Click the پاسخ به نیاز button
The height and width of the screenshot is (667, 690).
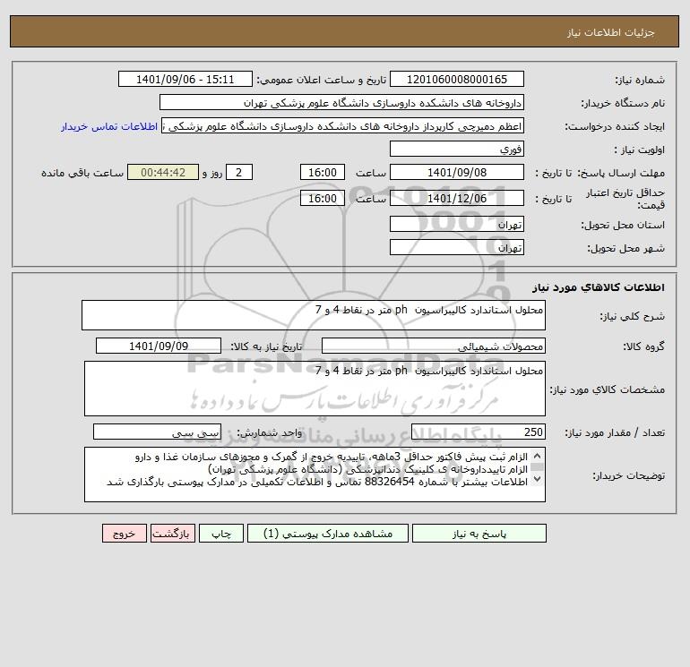tap(479, 534)
